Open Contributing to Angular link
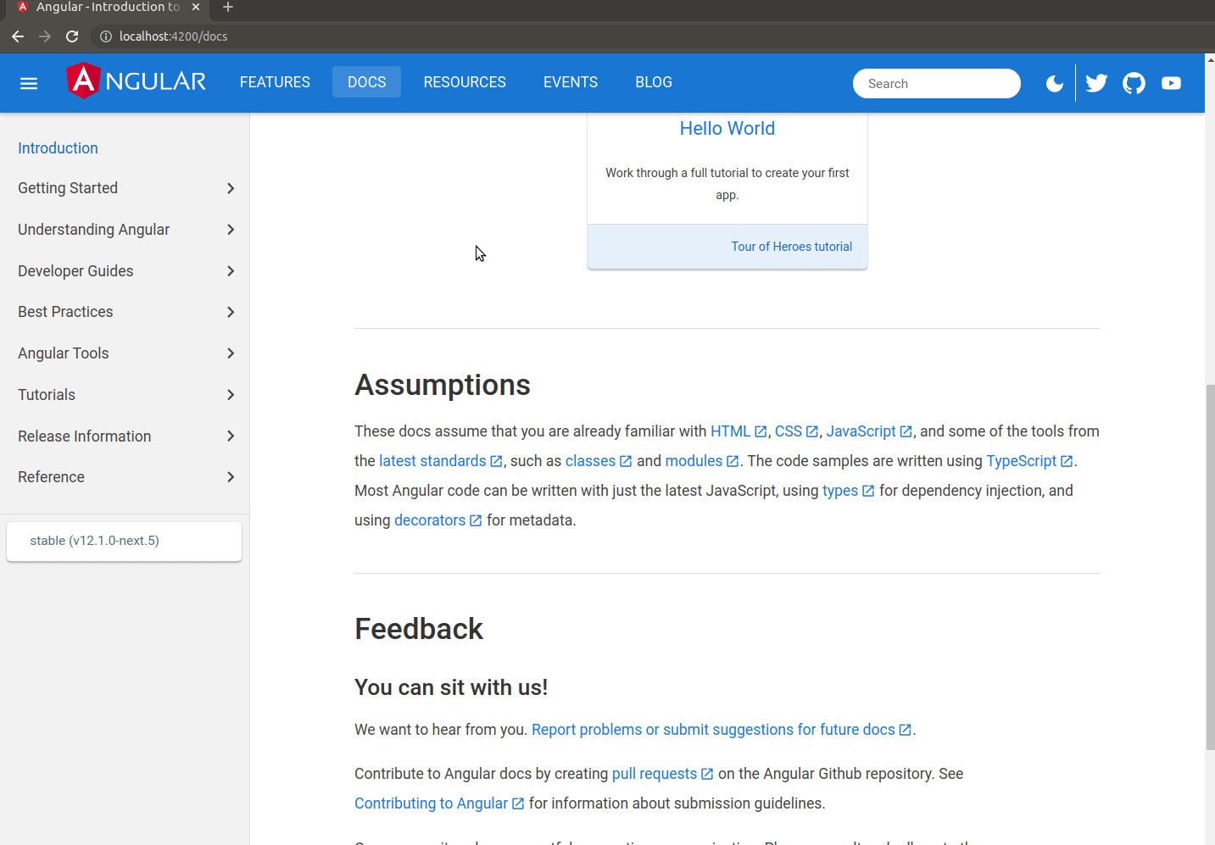 [x=439, y=803]
